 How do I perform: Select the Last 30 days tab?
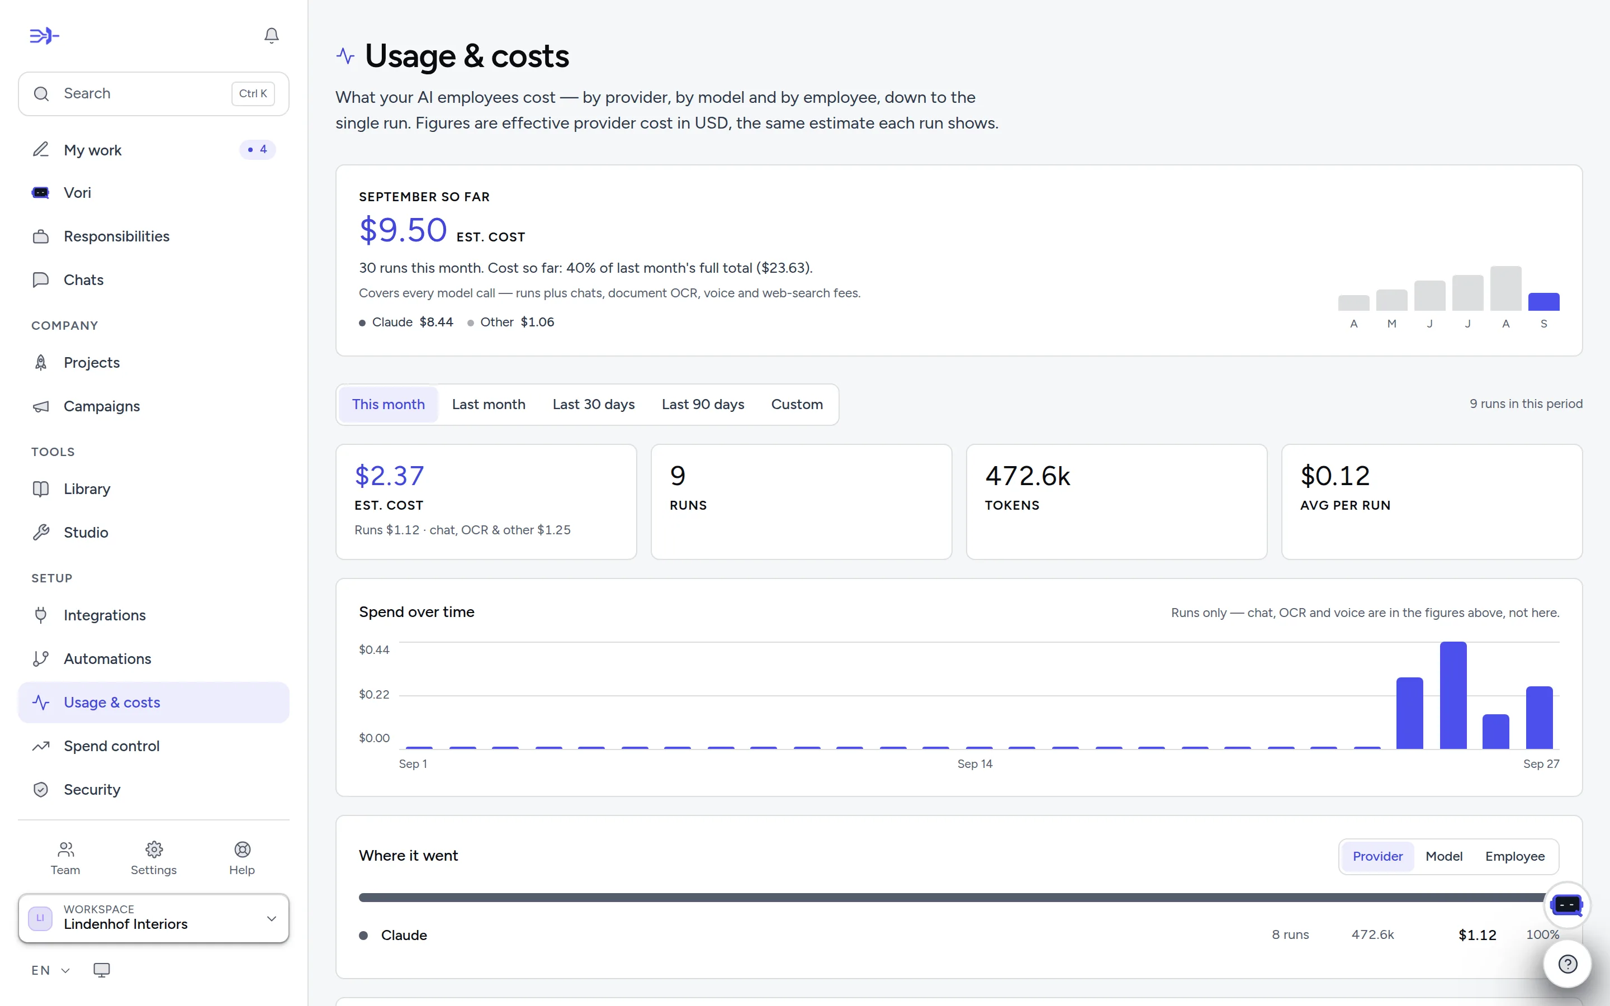pos(594,405)
